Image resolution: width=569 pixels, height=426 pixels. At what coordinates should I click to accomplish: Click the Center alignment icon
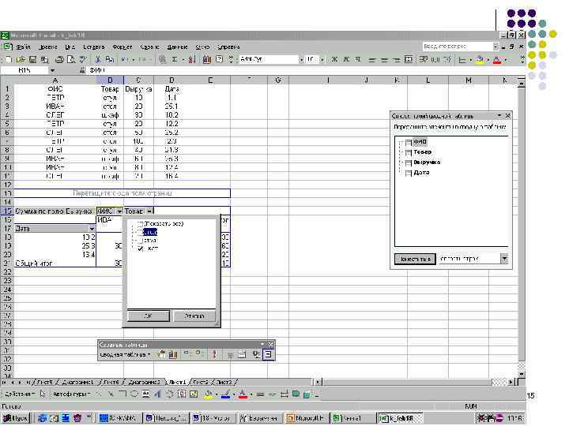[x=384, y=59]
